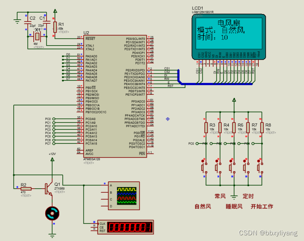Viewport: 304px width, 241px height.
Task: Activate the 睡眠风 push button switch
Action: [x=232, y=167]
